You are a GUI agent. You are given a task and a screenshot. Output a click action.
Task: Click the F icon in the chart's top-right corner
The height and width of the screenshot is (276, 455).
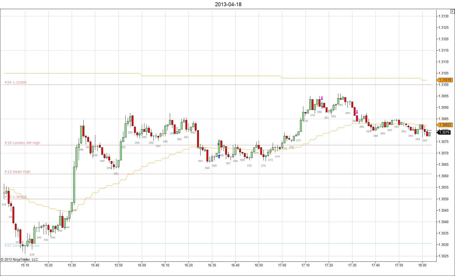coord(453,11)
